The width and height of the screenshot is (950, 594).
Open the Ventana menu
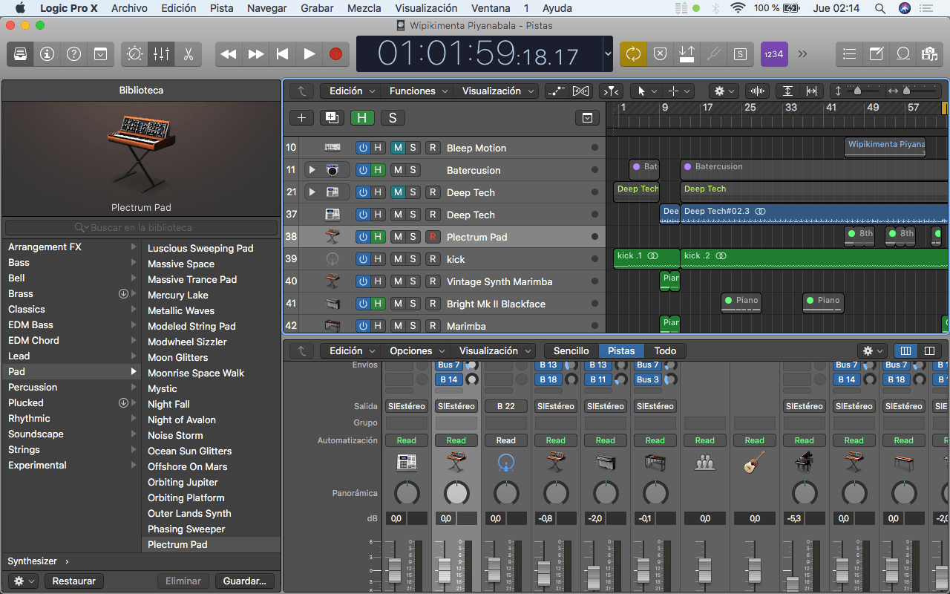491,8
